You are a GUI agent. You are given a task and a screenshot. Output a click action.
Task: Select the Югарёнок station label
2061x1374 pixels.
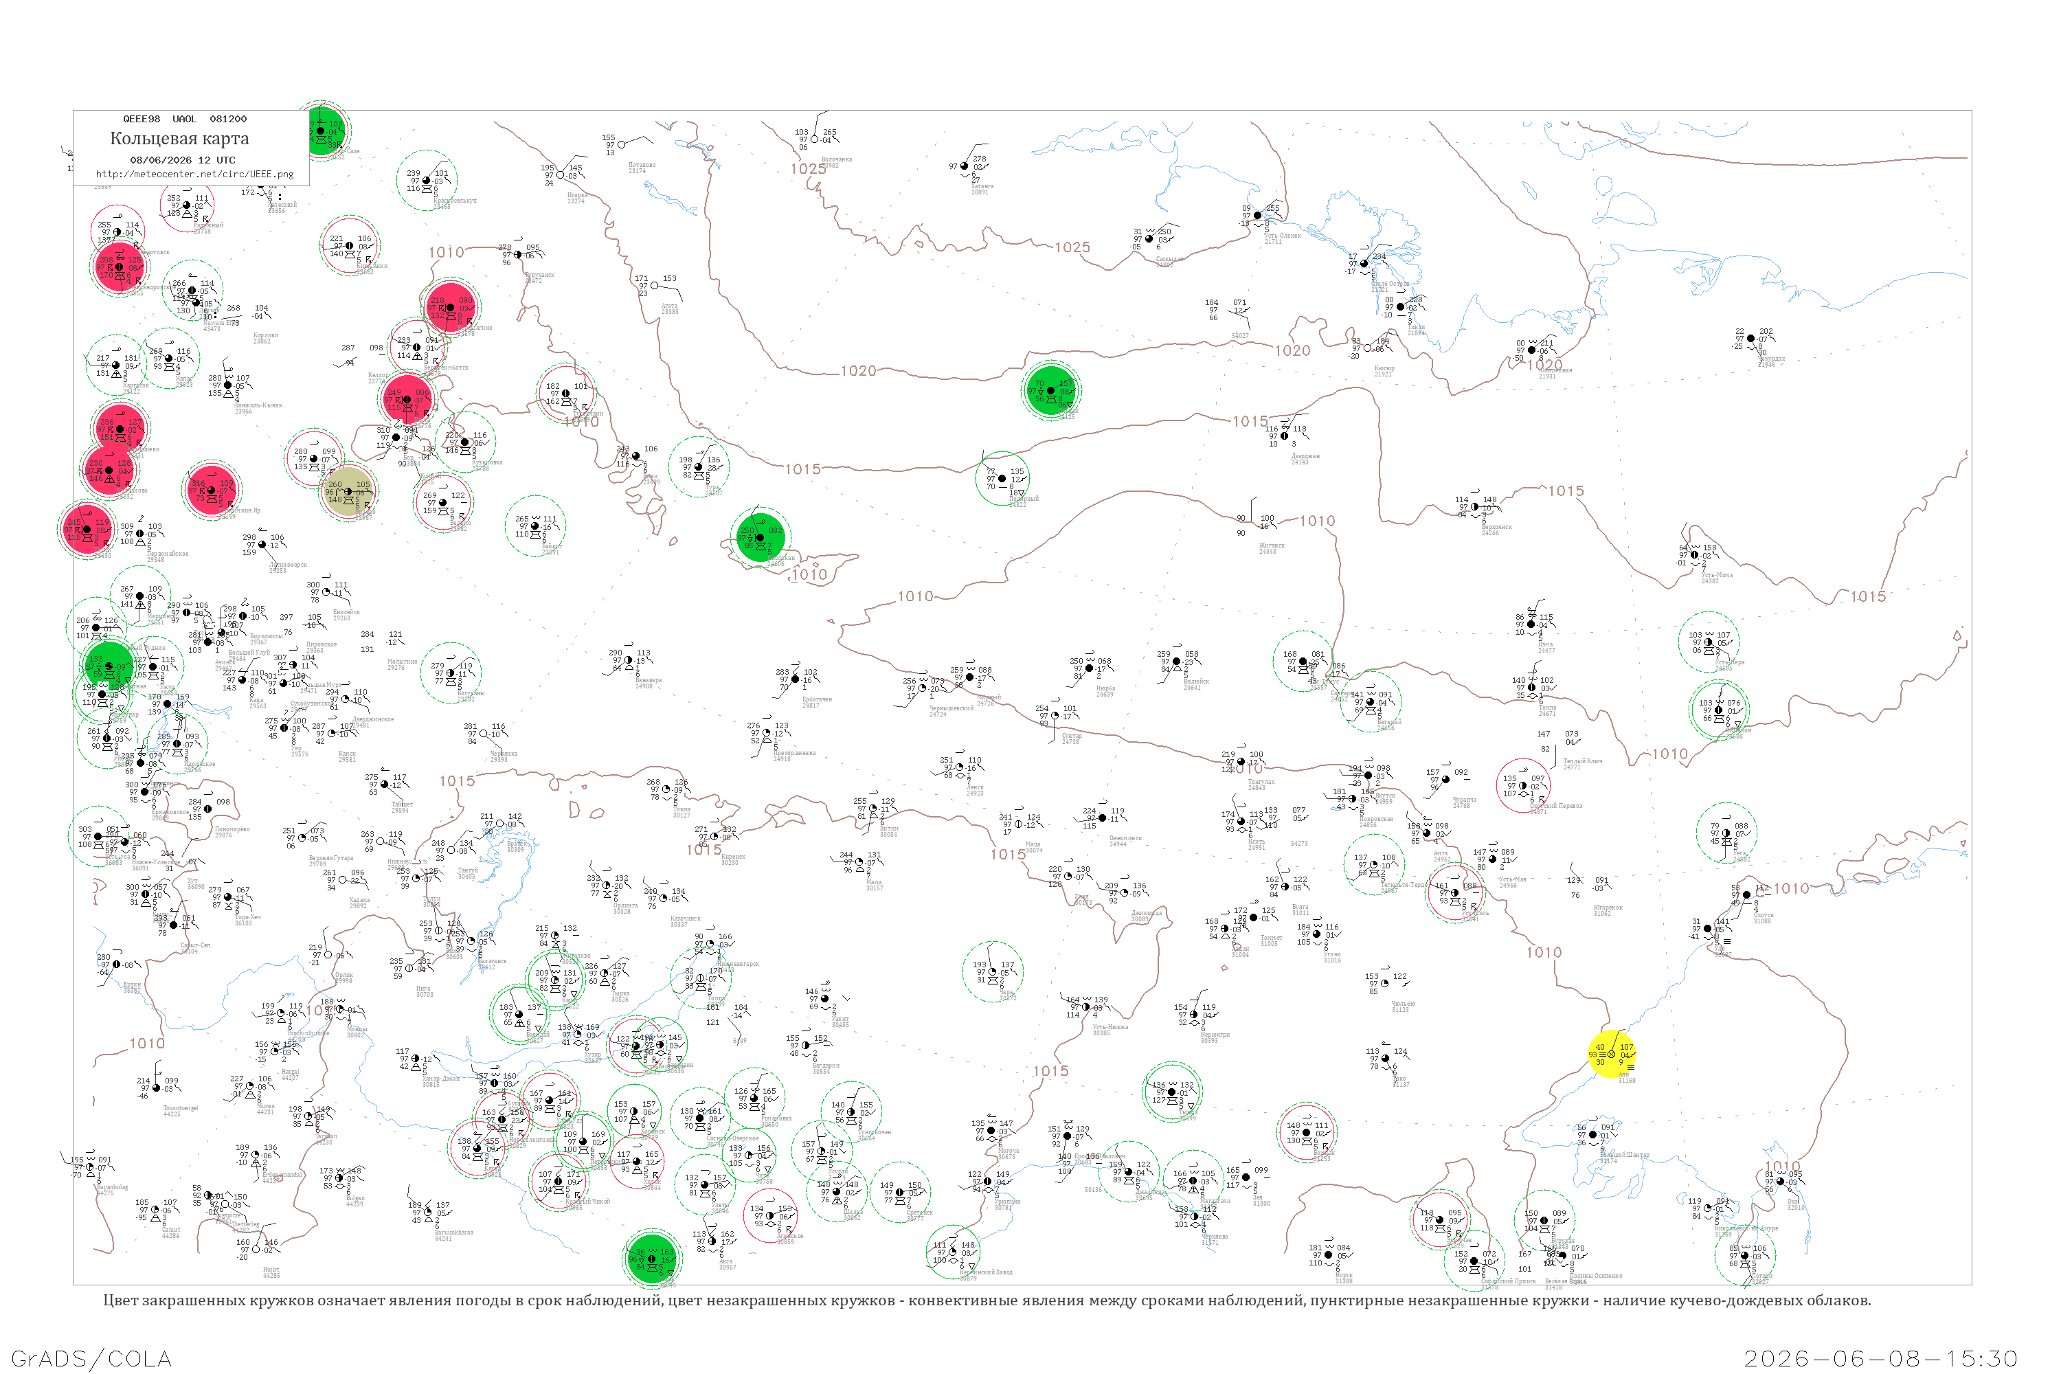point(1608,908)
